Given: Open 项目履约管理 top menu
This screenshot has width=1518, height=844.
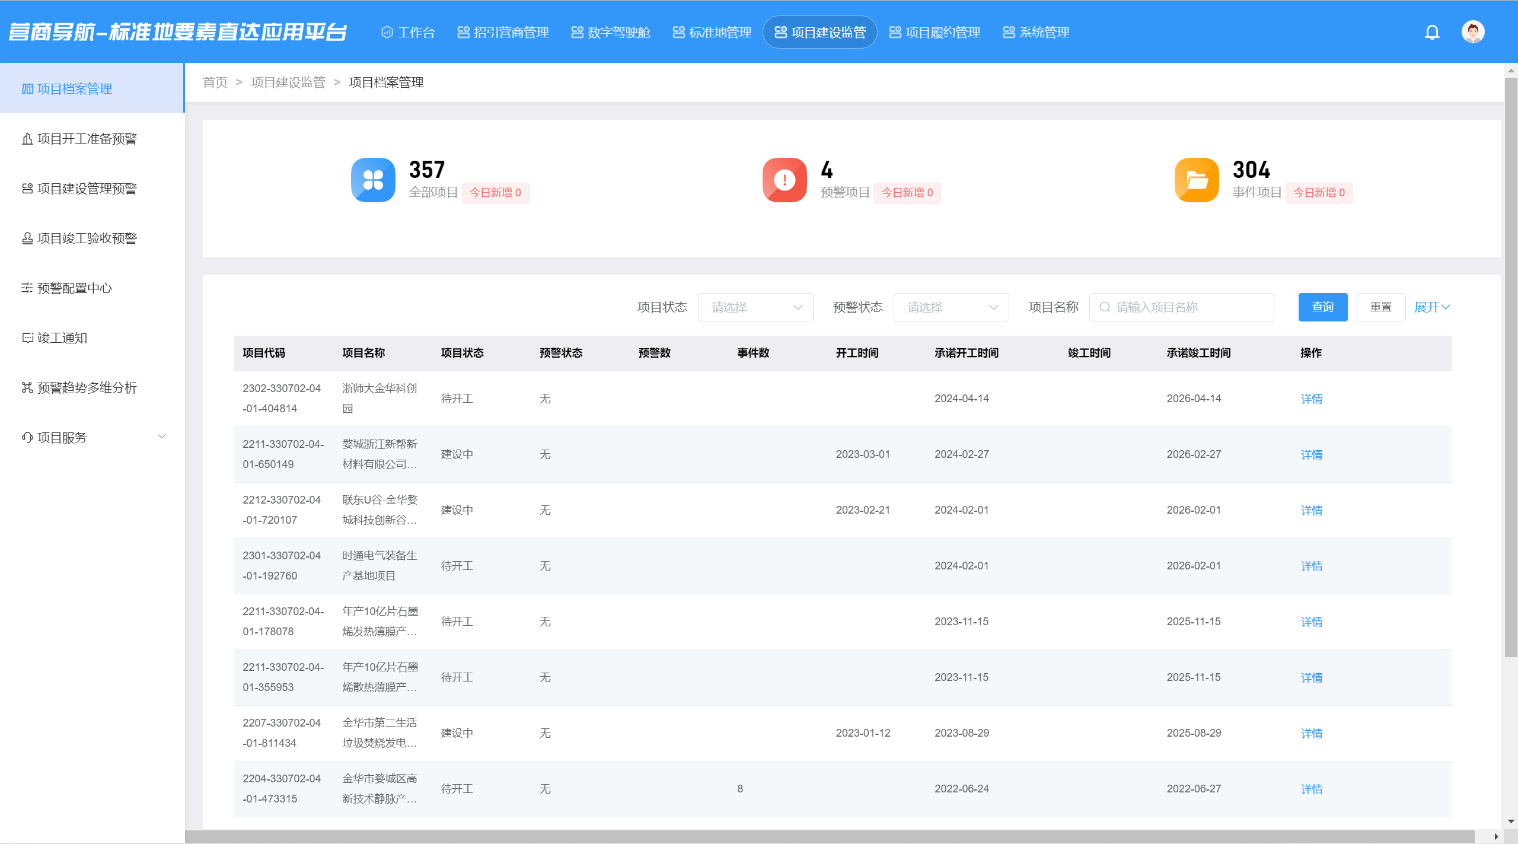Looking at the screenshot, I should [x=935, y=32].
